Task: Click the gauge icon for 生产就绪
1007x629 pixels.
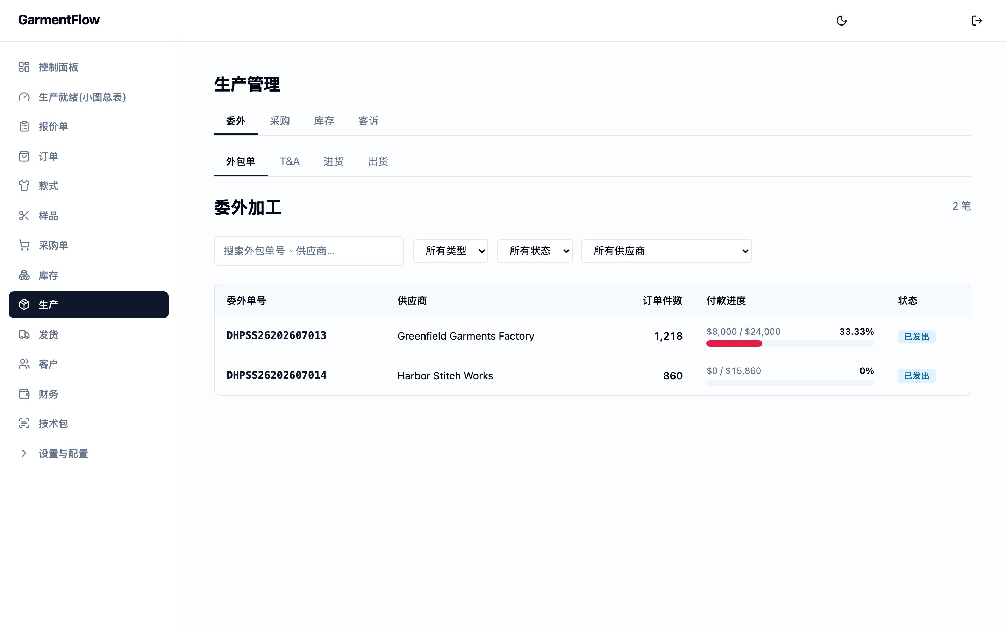Action: coord(24,97)
